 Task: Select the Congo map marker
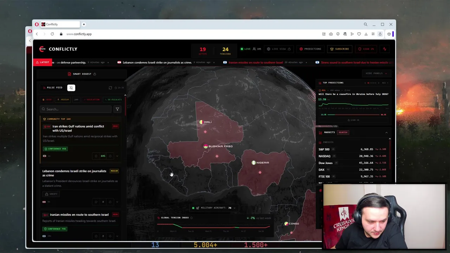(x=286, y=224)
